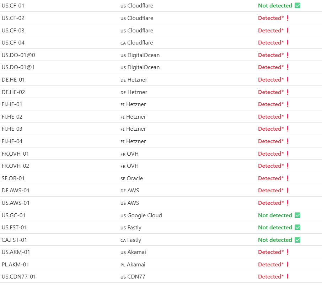
Task: Click green checkmark icon for US.GC-01
Action: pos(297,215)
